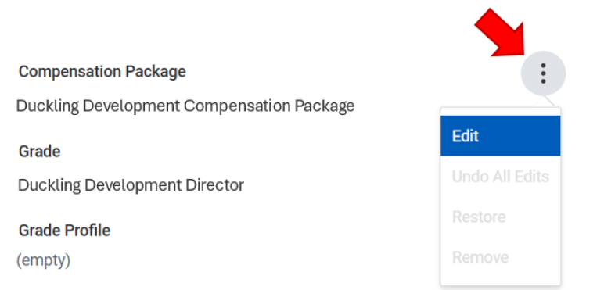The width and height of the screenshot is (604, 290).
Task: Click the Grade field label
Action: pos(40,151)
